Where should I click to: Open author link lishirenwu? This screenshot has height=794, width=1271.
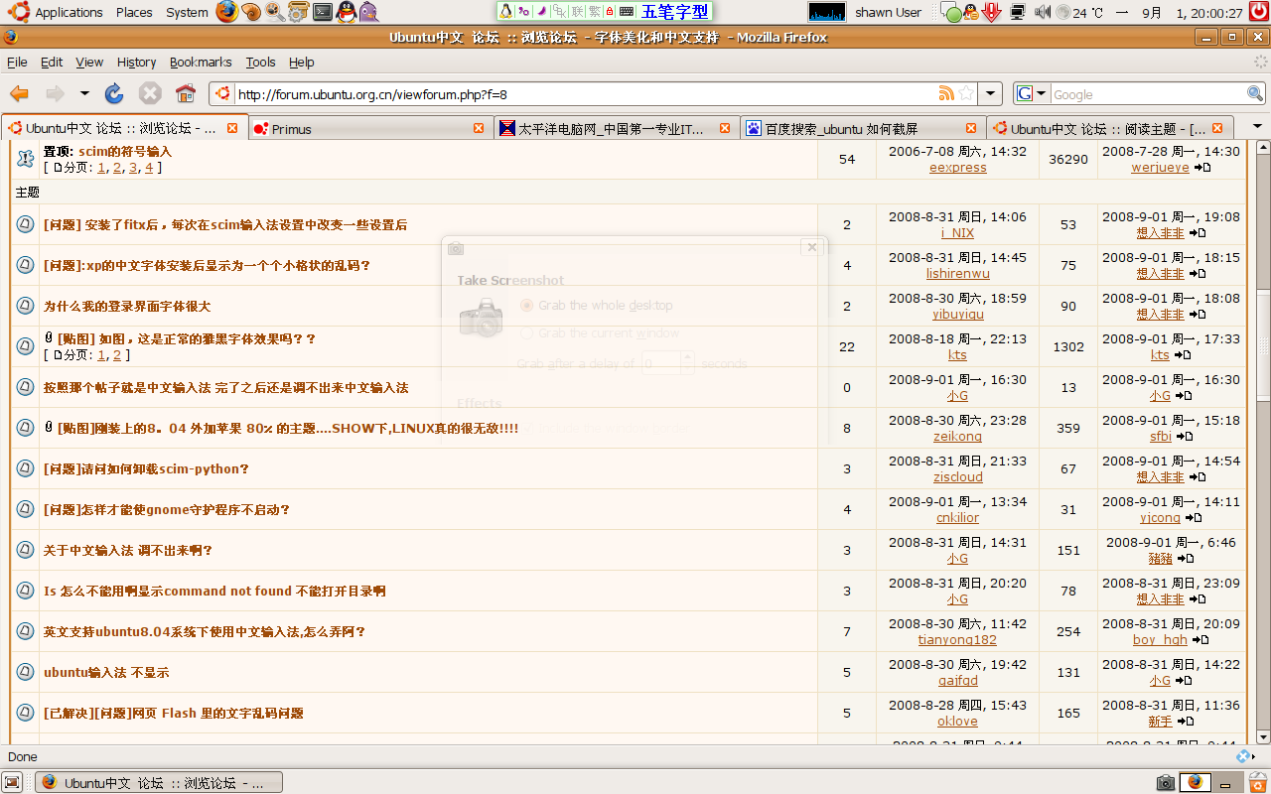coord(958,274)
